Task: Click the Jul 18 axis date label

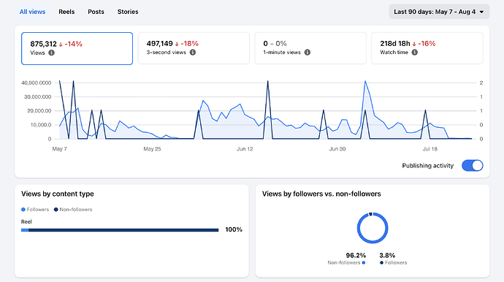Action: pos(429,149)
